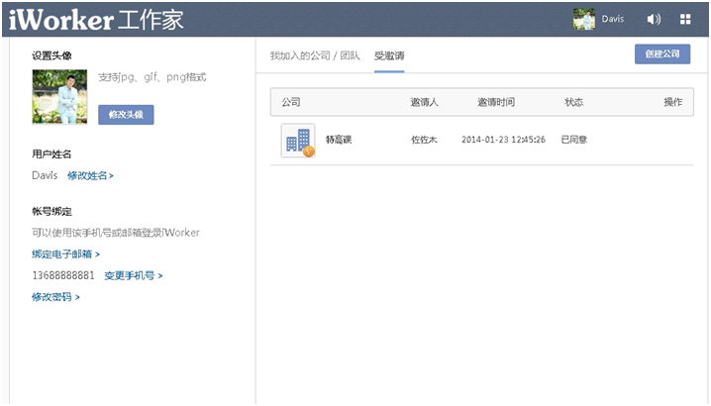
Task: Open the 修改姓名 link
Action: click(x=90, y=175)
